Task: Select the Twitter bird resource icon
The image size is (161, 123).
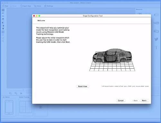Action: [x=156, y=39]
